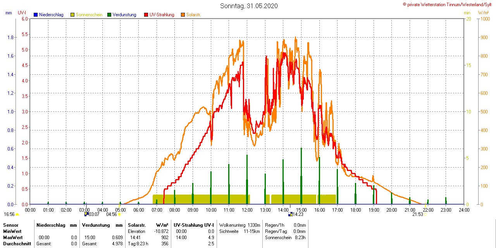Click the Elevation value -10.872
This screenshot has height=248, width=496.
tap(161, 231)
